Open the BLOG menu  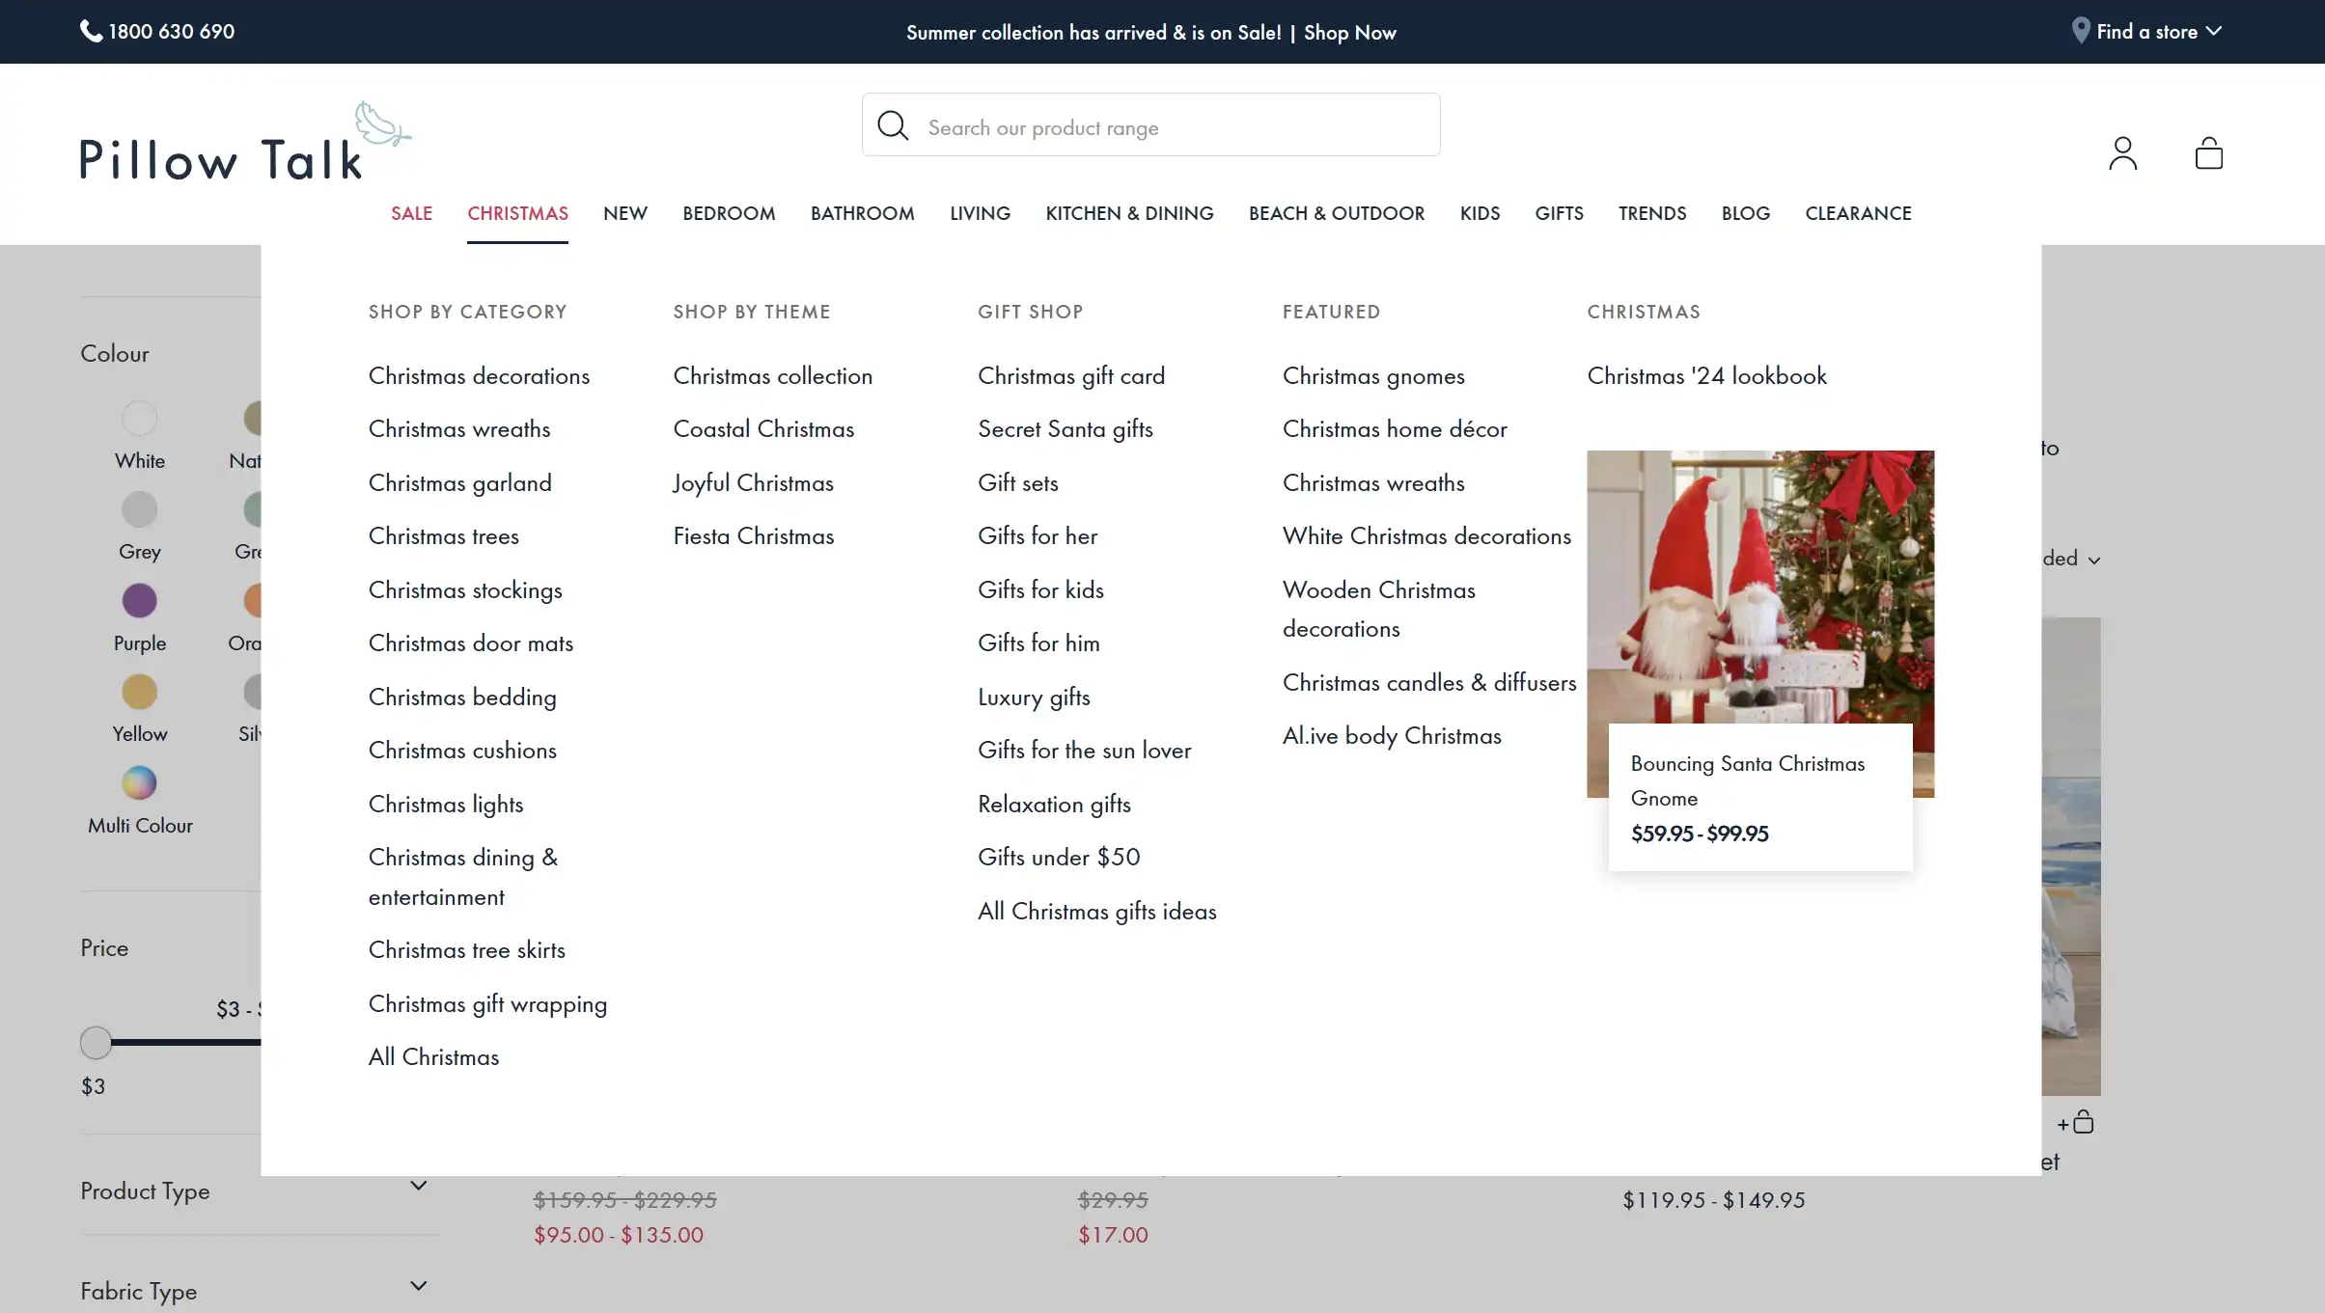tap(1746, 213)
